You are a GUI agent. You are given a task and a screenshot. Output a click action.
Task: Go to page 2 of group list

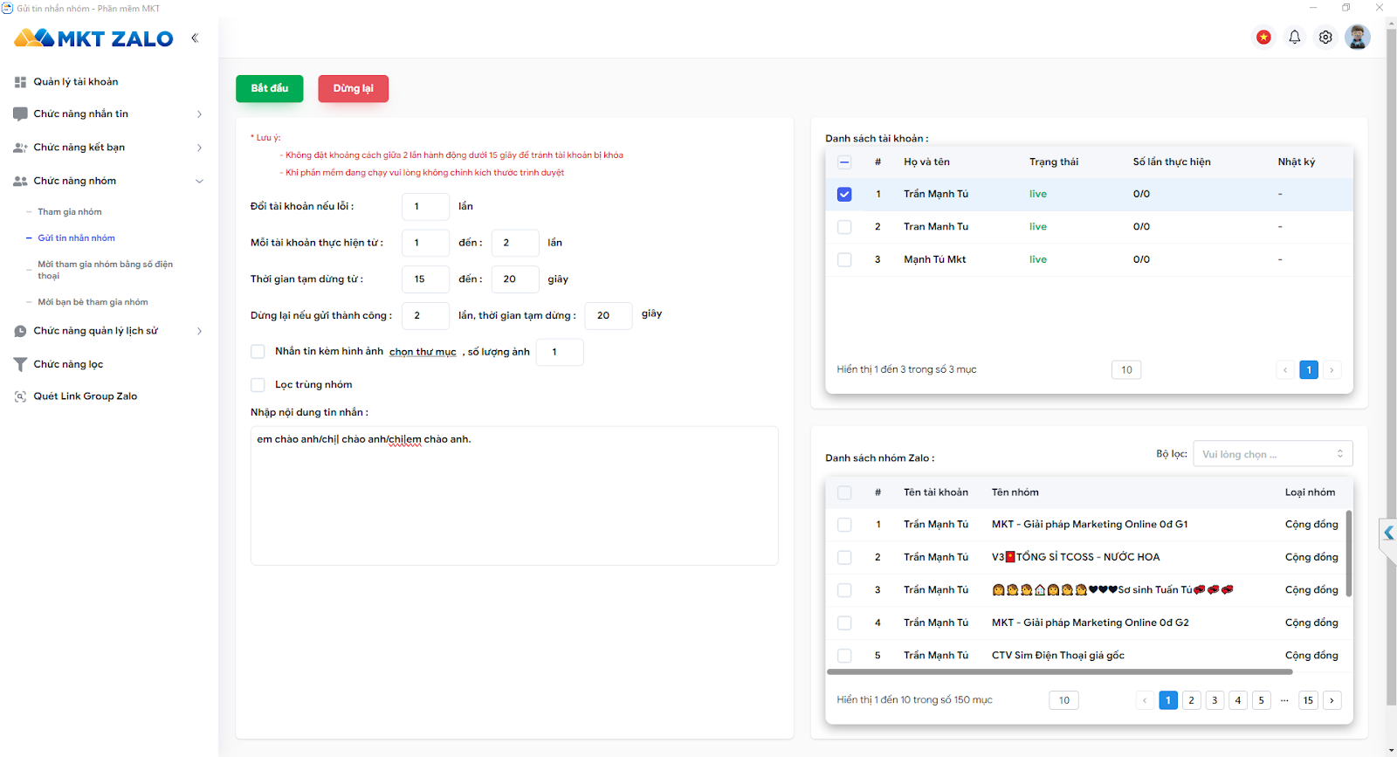tap(1191, 700)
